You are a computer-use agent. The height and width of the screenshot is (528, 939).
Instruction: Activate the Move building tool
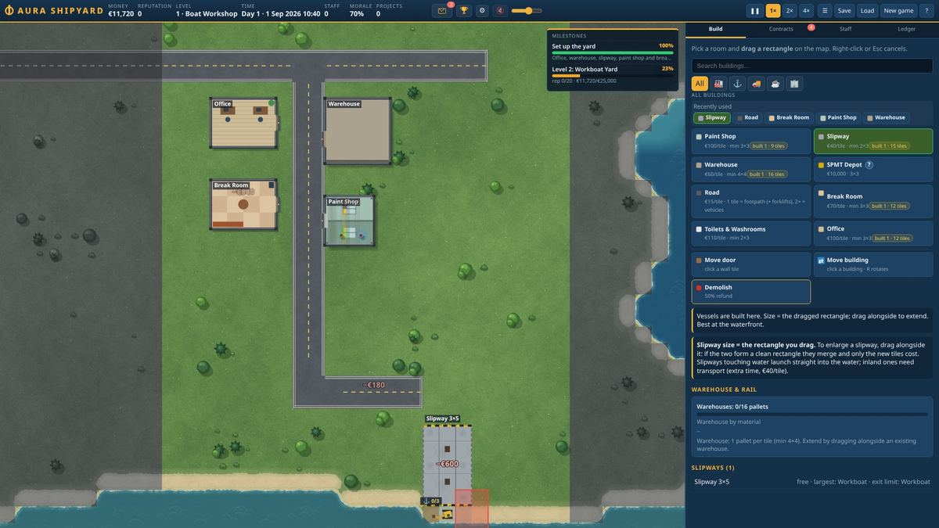(873, 264)
